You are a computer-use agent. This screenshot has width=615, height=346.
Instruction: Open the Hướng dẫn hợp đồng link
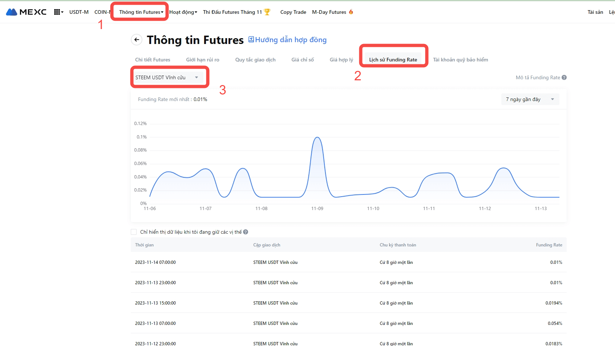click(x=291, y=40)
